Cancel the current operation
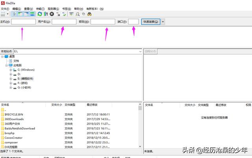The height and width of the screenshot is (158, 252). pos(52,14)
